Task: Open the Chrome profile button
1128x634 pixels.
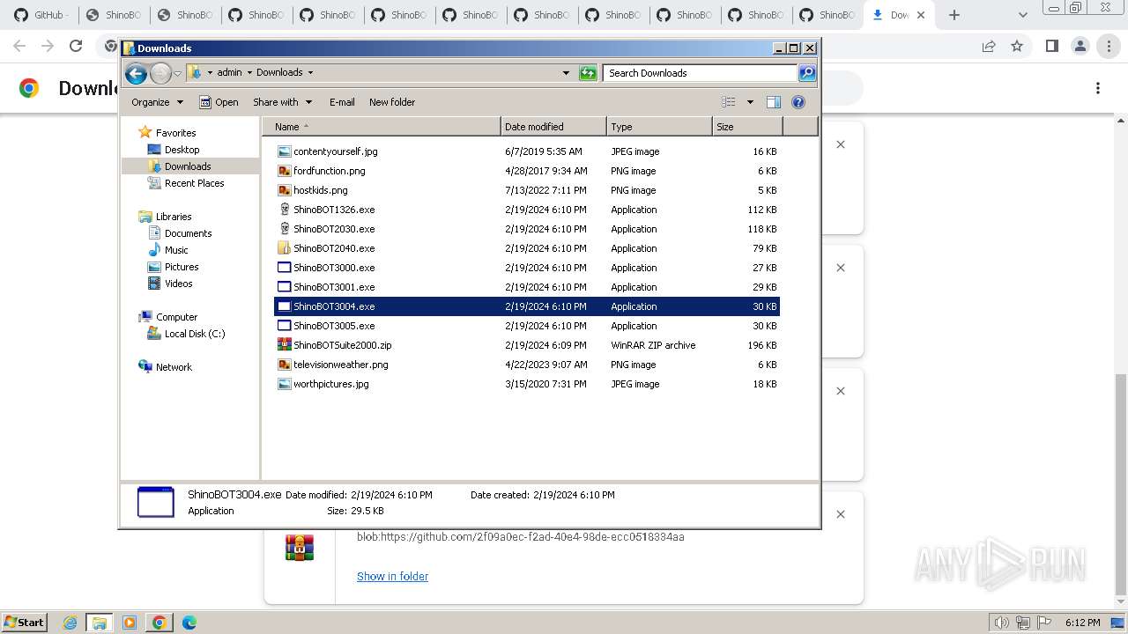Action: click(x=1080, y=46)
